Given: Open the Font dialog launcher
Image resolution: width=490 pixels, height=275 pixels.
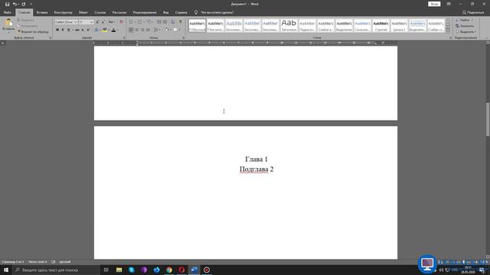Looking at the screenshot, I should click(x=124, y=37).
